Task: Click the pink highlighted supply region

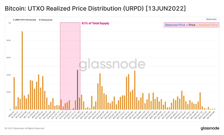Action: [x=70, y=66]
